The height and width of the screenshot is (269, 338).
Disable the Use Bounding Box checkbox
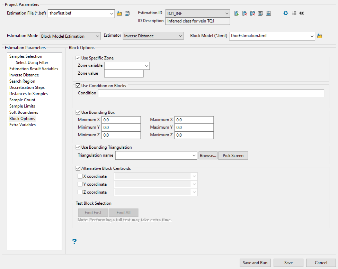(x=78, y=112)
